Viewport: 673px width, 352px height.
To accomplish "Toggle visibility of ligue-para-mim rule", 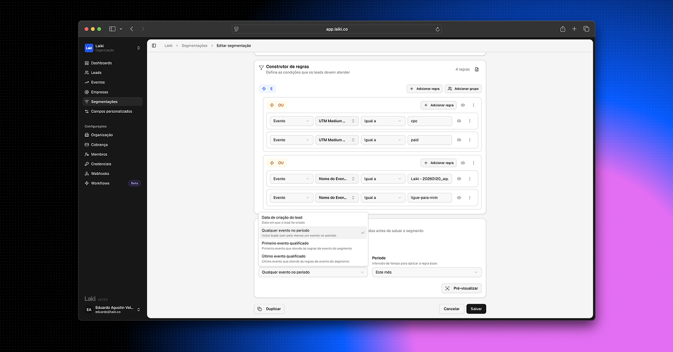I will (459, 198).
